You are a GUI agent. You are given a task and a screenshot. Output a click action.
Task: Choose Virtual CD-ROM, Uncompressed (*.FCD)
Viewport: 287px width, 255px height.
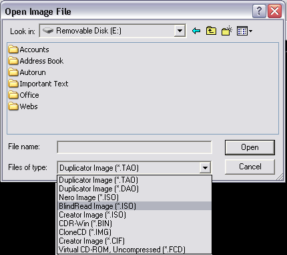(134, 250)
